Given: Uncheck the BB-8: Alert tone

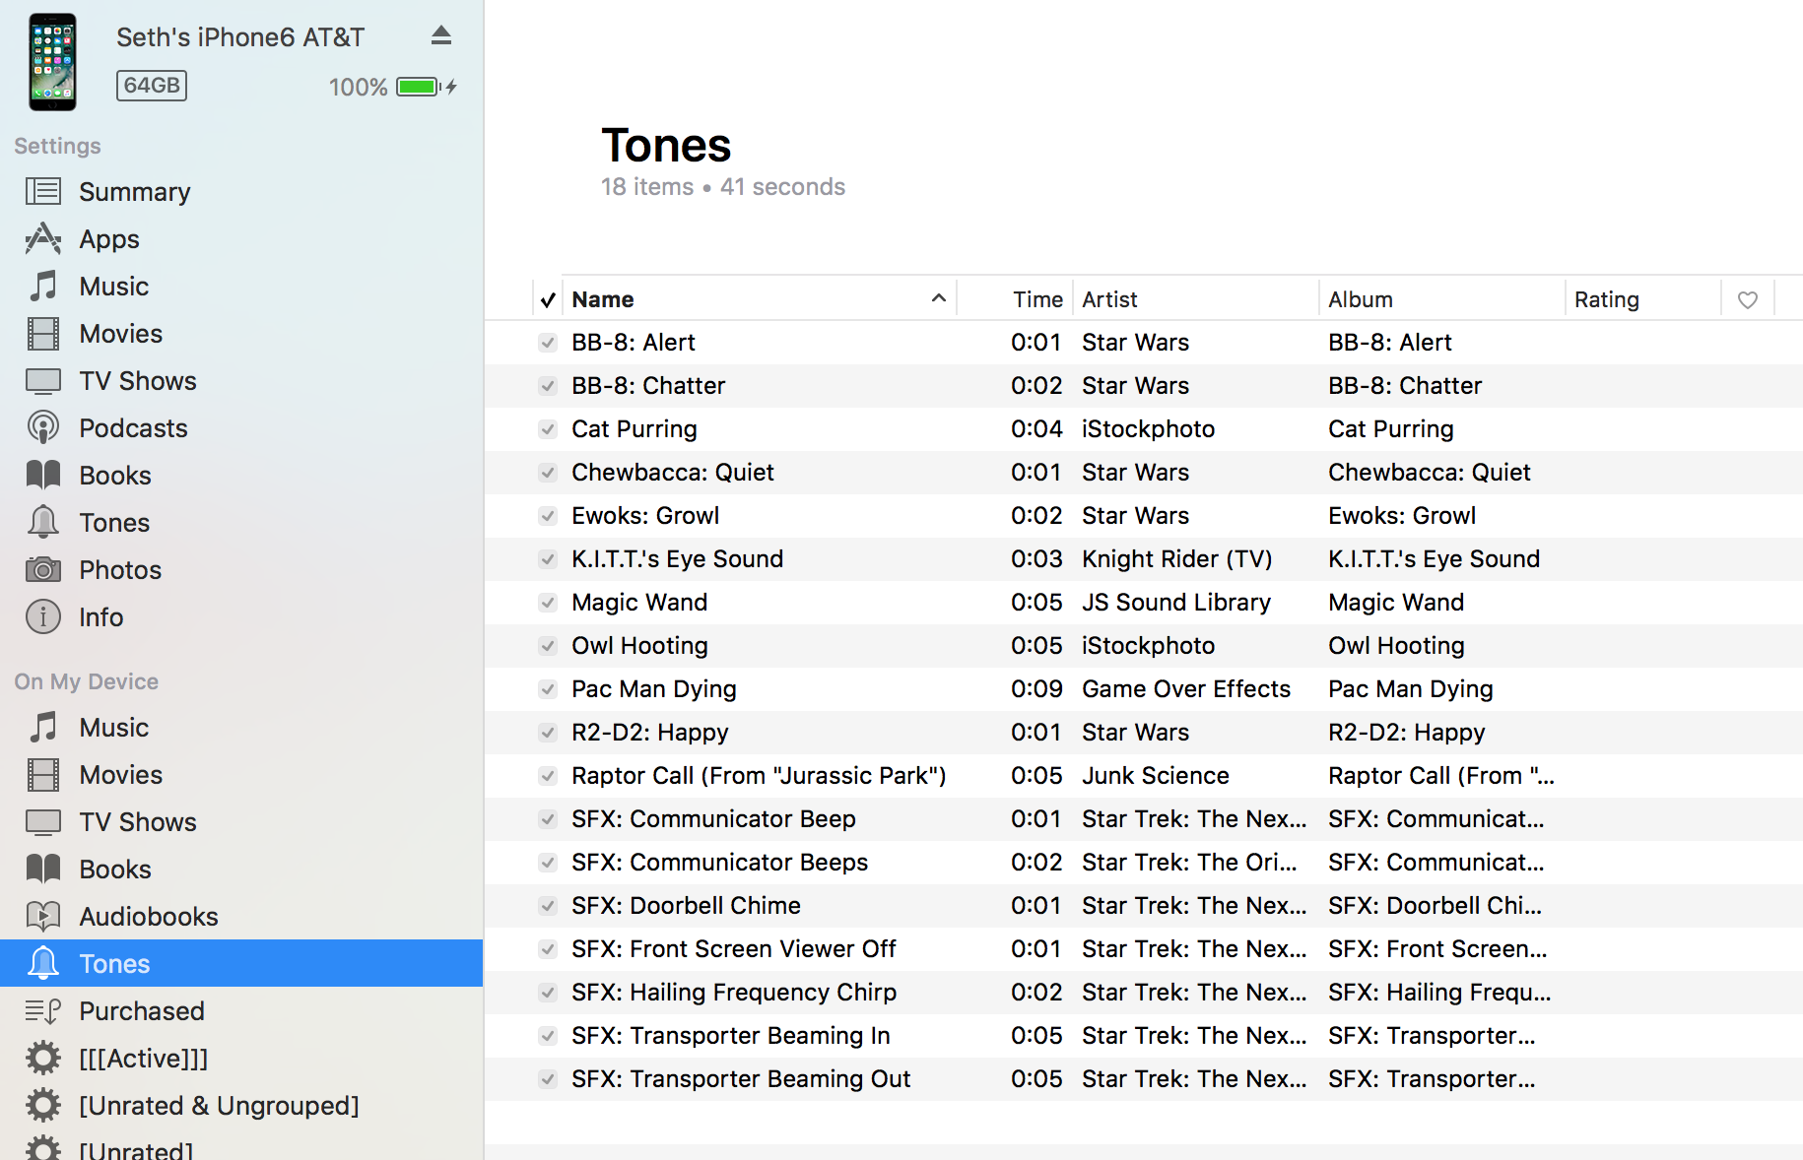Looking at the screenshot, I should 548,343.
